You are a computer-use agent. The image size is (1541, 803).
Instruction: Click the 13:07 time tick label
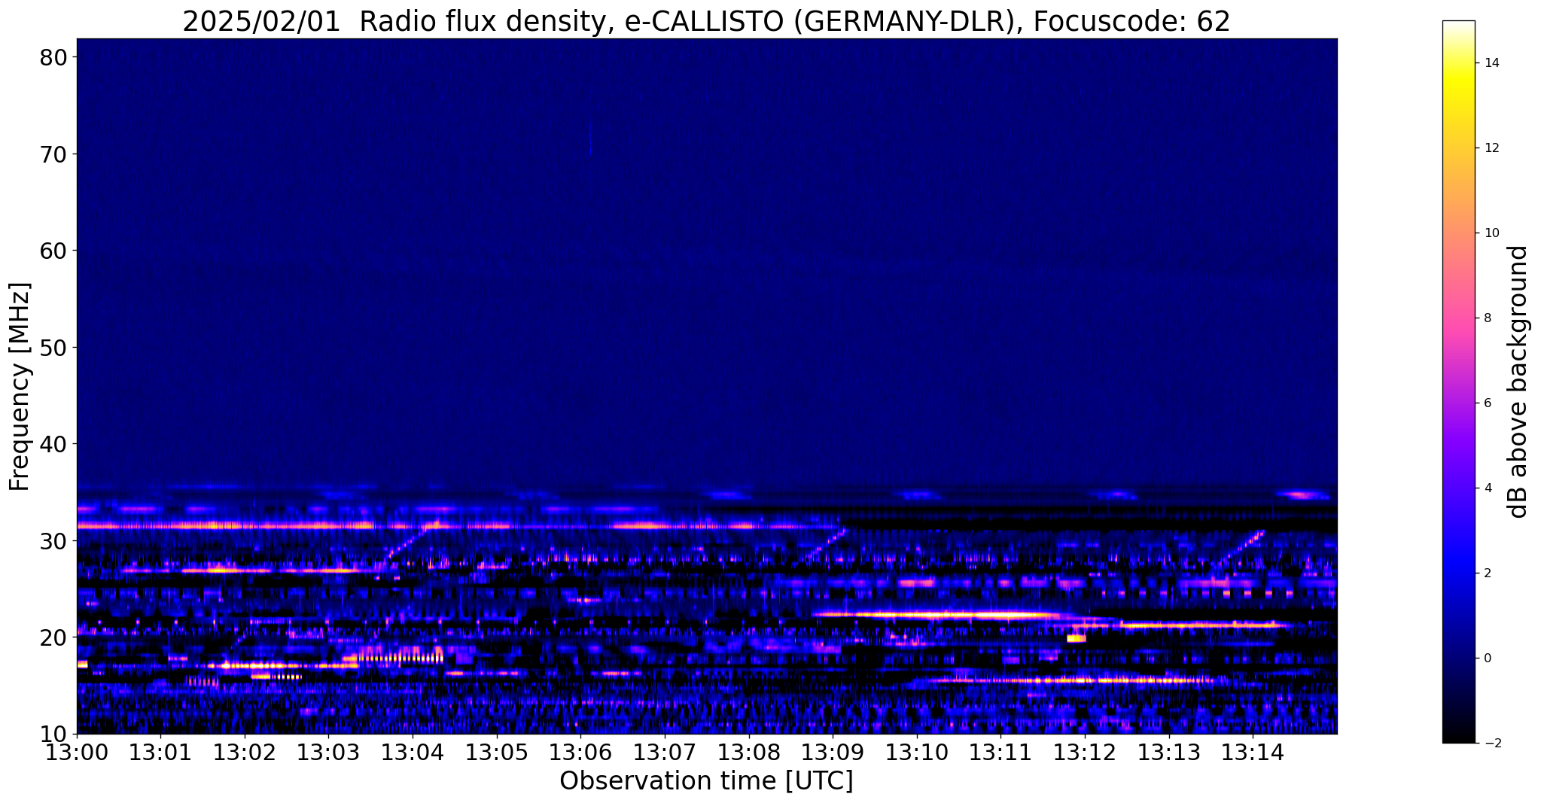click(665, 751)
